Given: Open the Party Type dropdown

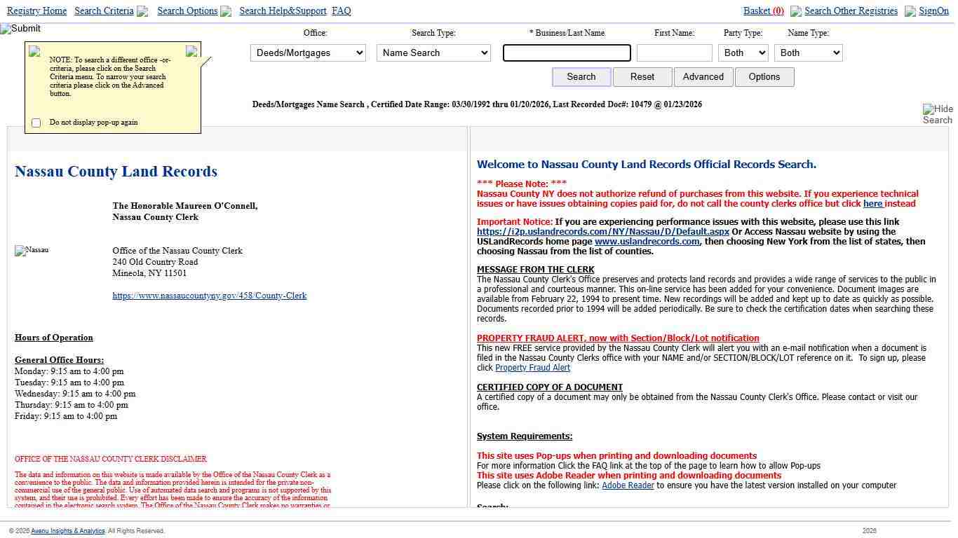Looking at the screenshot, I should pos(743,53).
